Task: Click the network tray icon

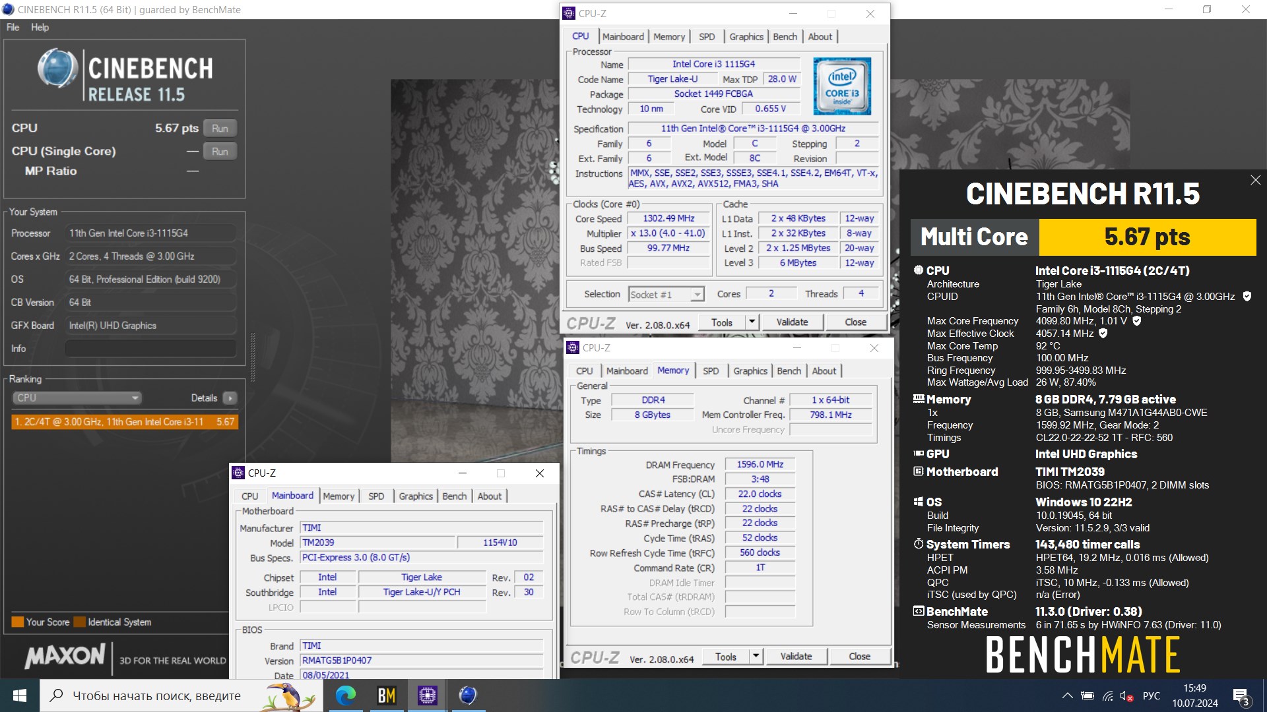Action: point(1108,696)
